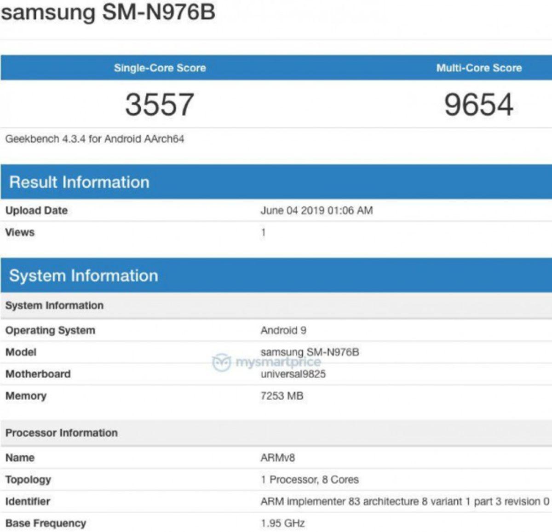Select the multi-core score 9654
This screenshot has width=552, height=532.
(x=480, y=104)
